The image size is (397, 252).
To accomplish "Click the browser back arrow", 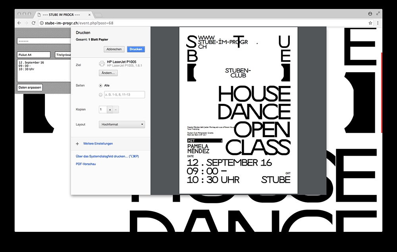I will tap(19, 23).
